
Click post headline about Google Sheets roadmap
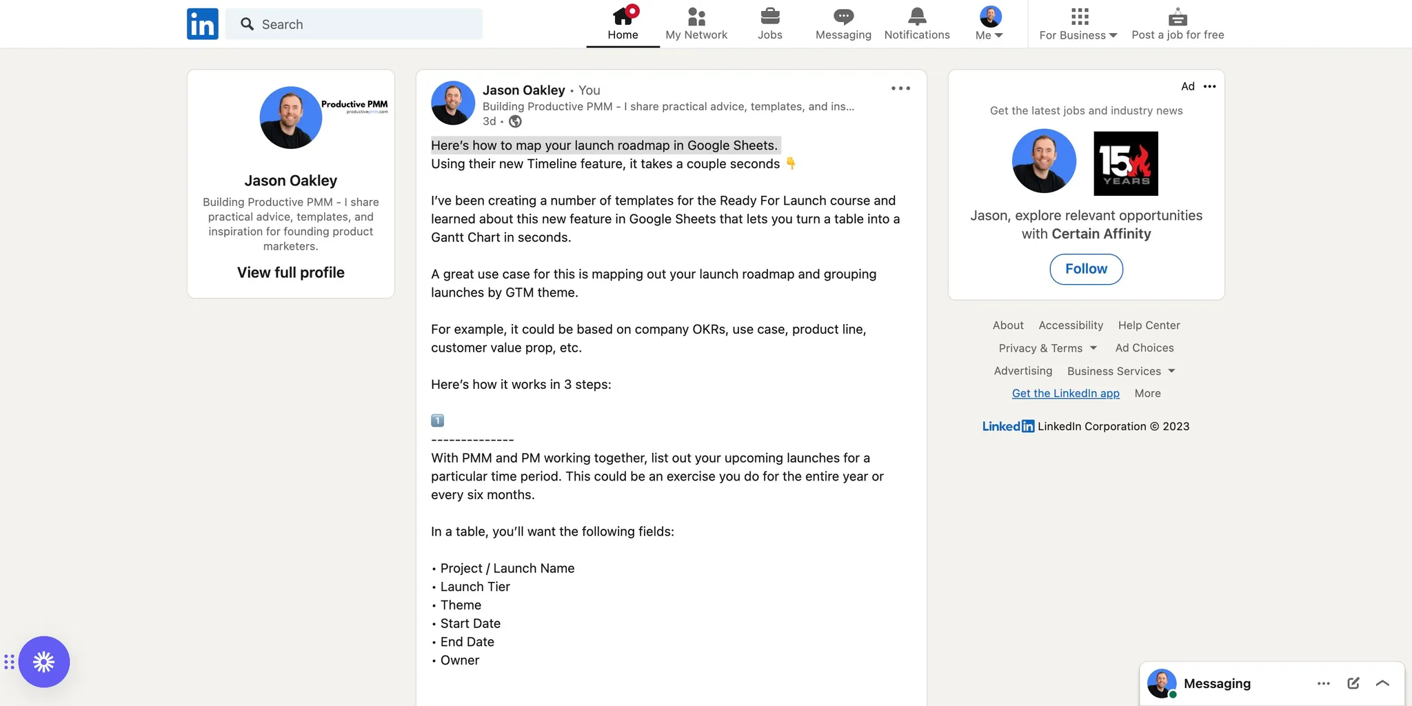click(x=605, y=145)
